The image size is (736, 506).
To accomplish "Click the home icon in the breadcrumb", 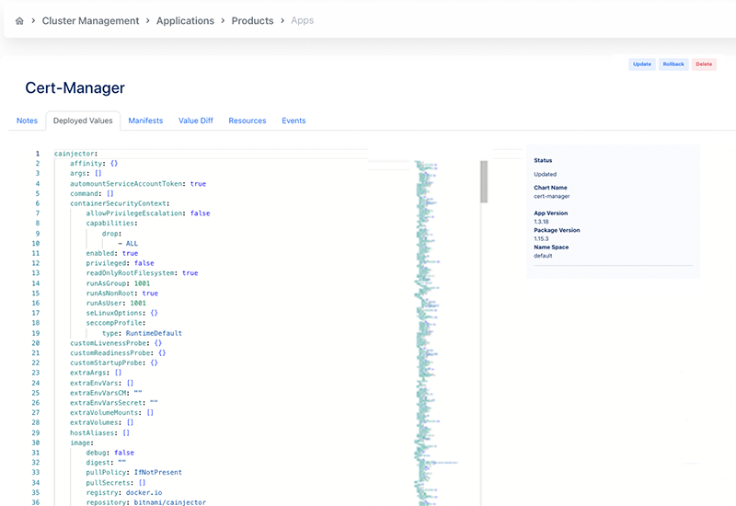I will click(20, 20).
